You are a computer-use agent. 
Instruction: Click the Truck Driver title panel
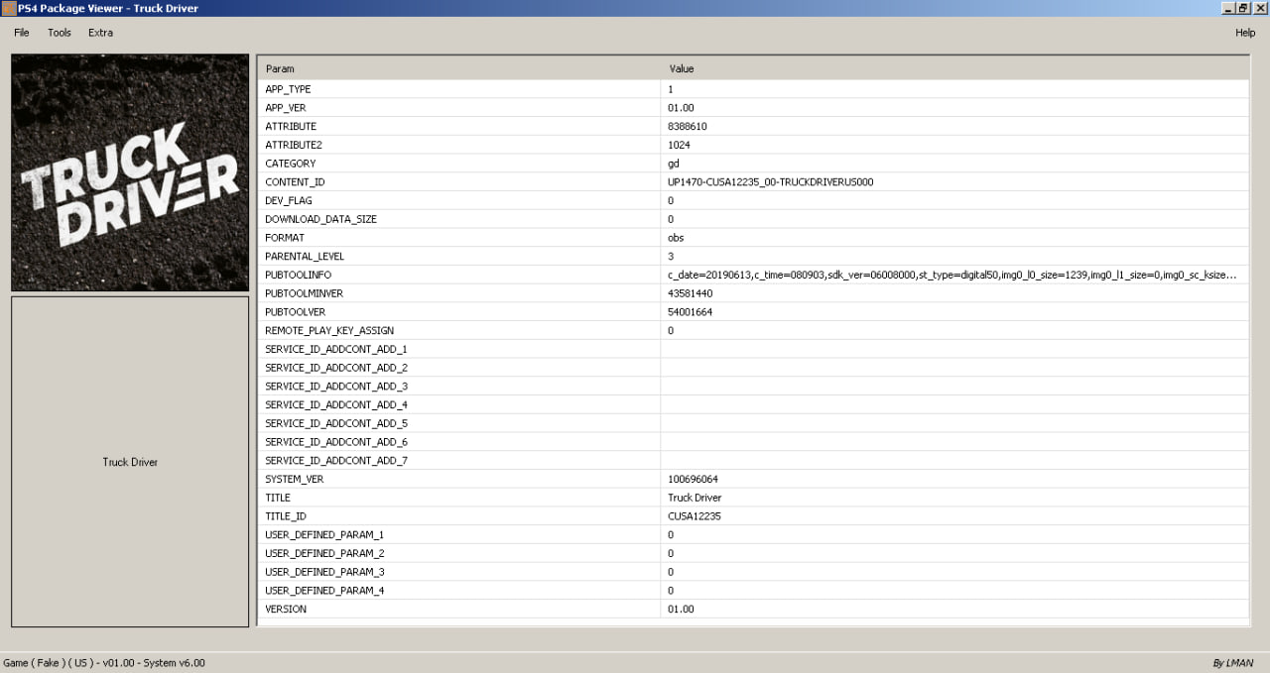[x=130, y=462]
